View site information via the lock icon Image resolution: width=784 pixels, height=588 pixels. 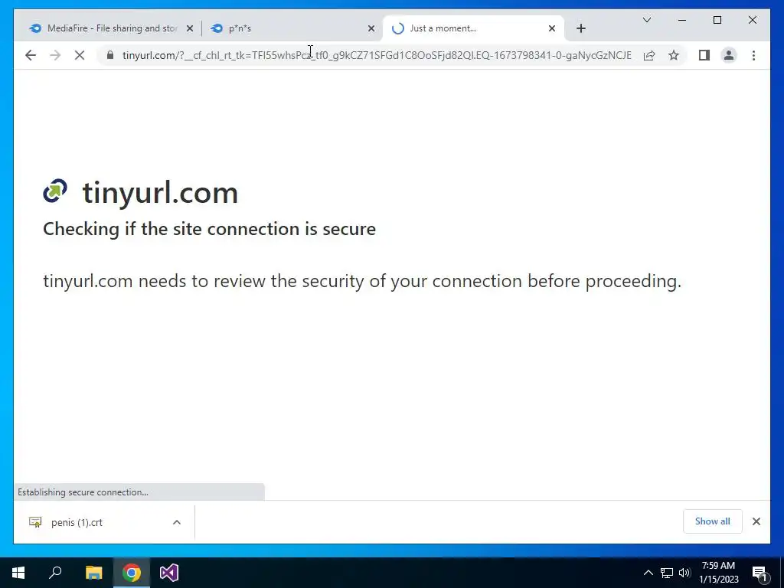tap(110, 55)
